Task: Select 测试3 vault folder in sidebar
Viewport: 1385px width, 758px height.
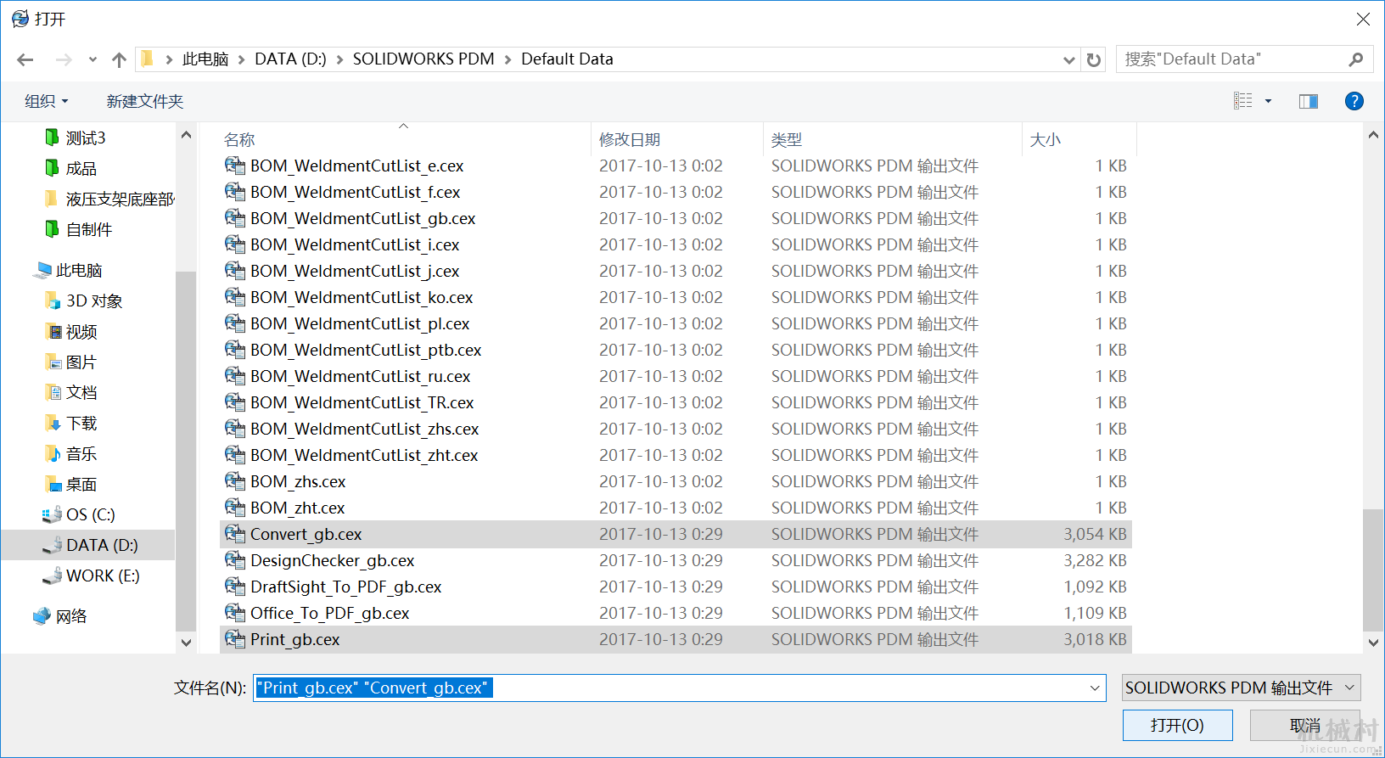Action: (x=86, y=138)
